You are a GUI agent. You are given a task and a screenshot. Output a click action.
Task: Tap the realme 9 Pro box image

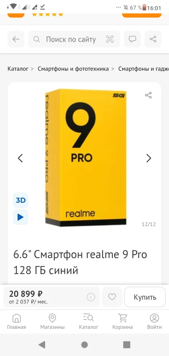point(86,158)
